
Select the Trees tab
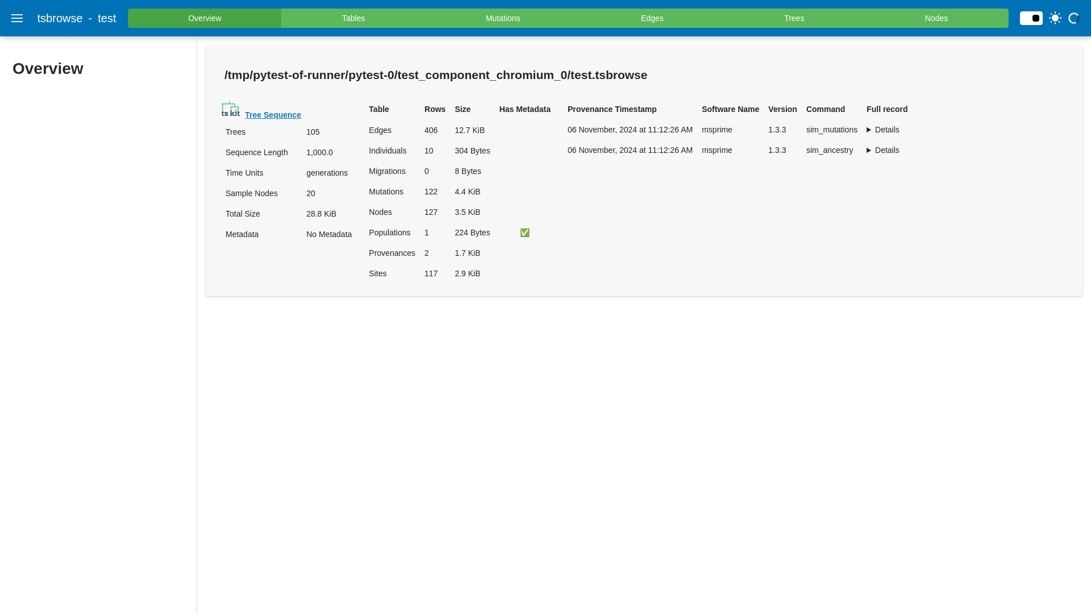tap(794, 18)
